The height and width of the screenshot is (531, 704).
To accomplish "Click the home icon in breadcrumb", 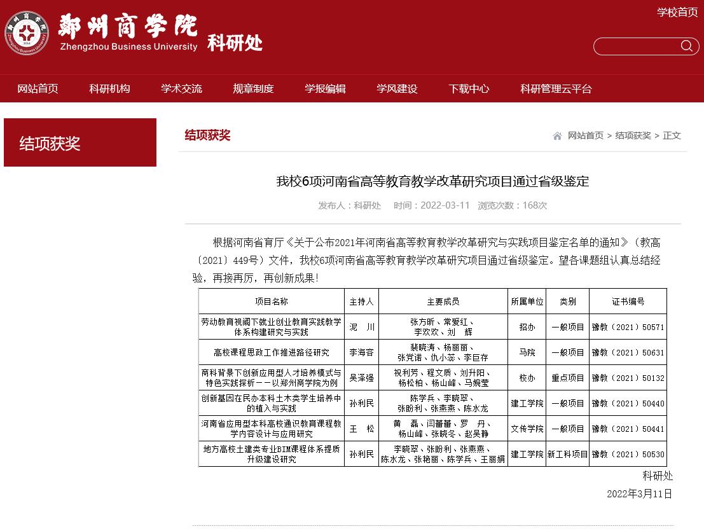I will coord(557,136).
